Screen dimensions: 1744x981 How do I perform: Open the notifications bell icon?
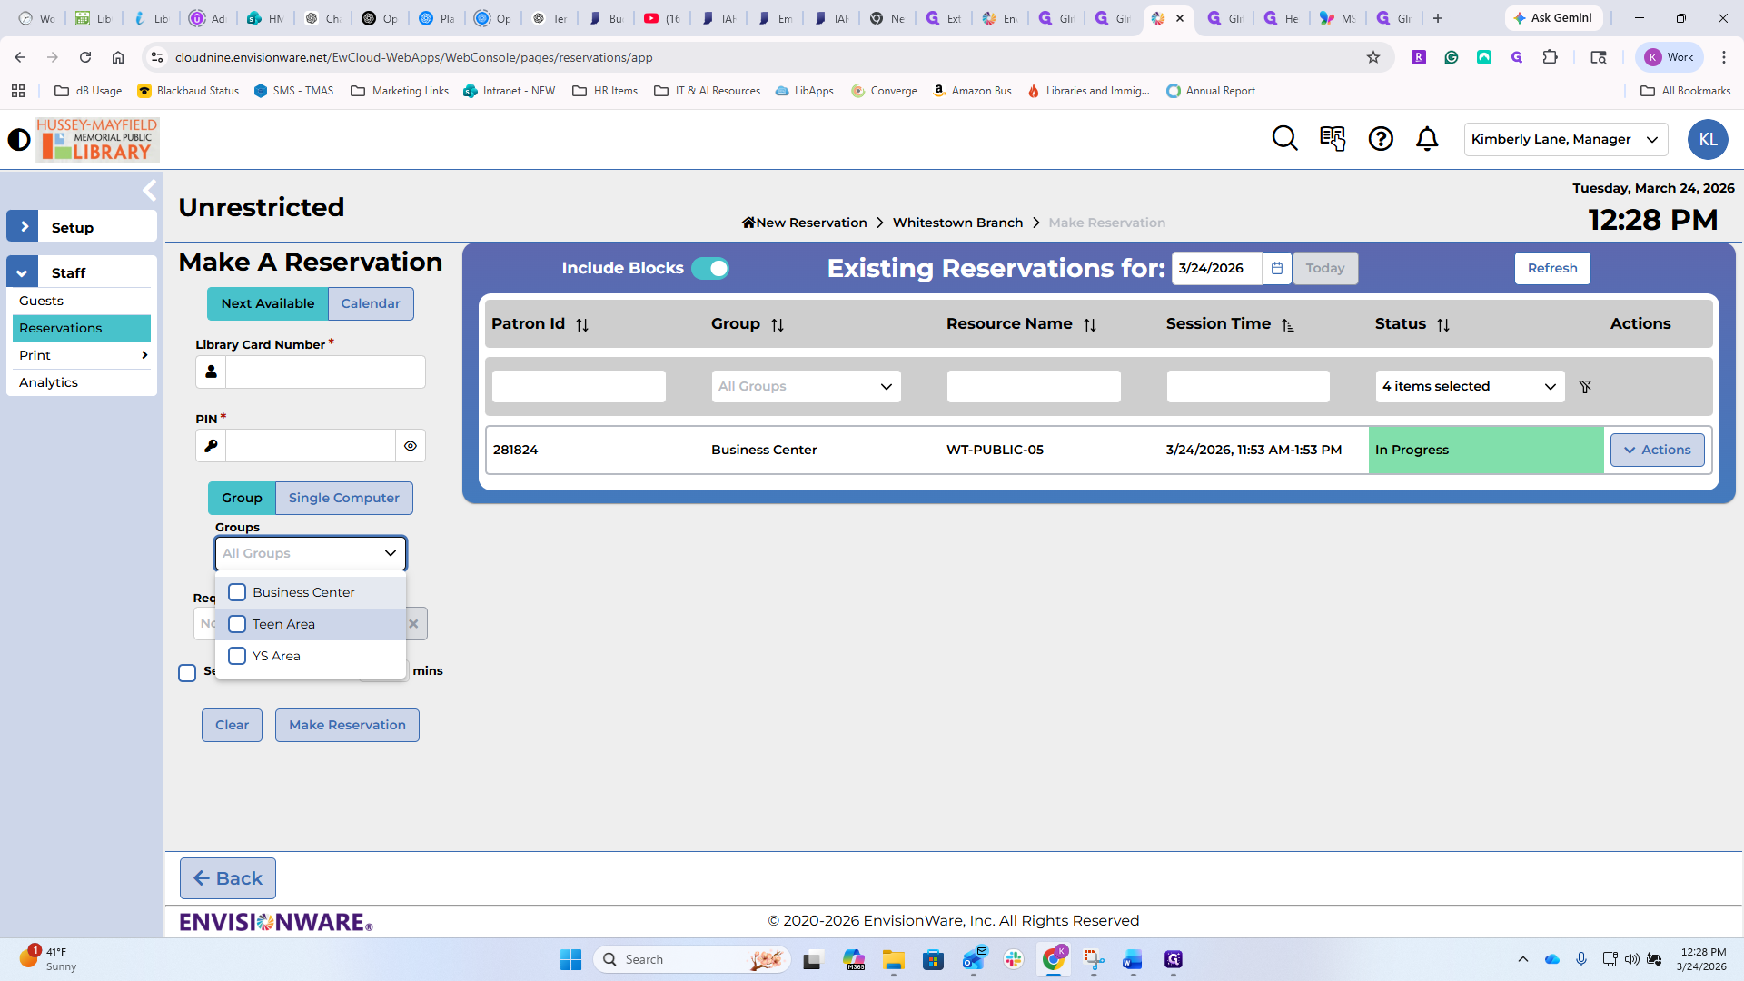coord(1427,139)
